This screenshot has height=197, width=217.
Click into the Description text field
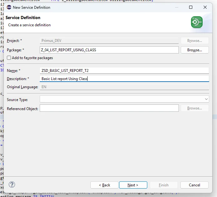click(x=124, y=79)
